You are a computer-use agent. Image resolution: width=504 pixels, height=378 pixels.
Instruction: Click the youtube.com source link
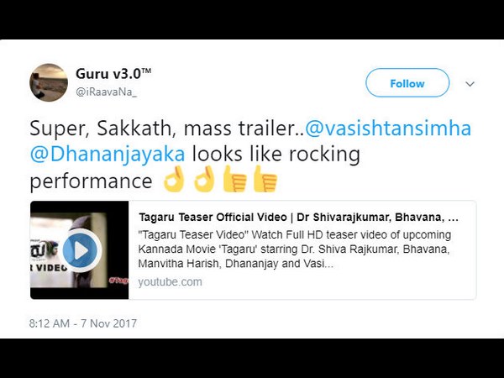tap(170, 282)
